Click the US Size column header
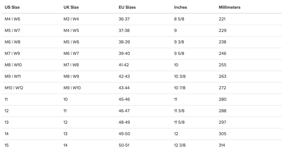This screenshot has width=282, height=160. (12, 7)
